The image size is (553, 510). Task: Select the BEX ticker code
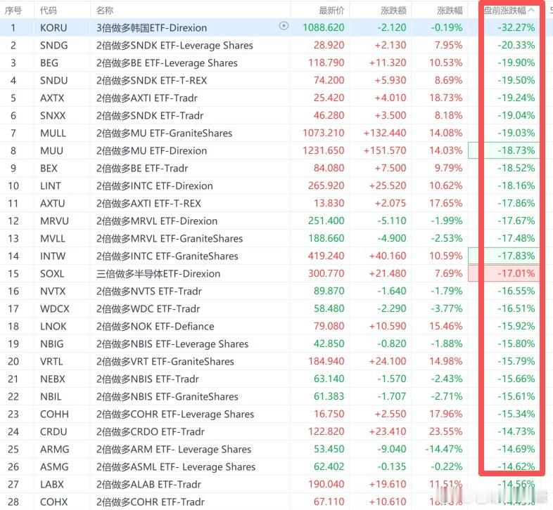49,169
